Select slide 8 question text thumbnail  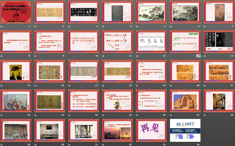pos(16,42)
